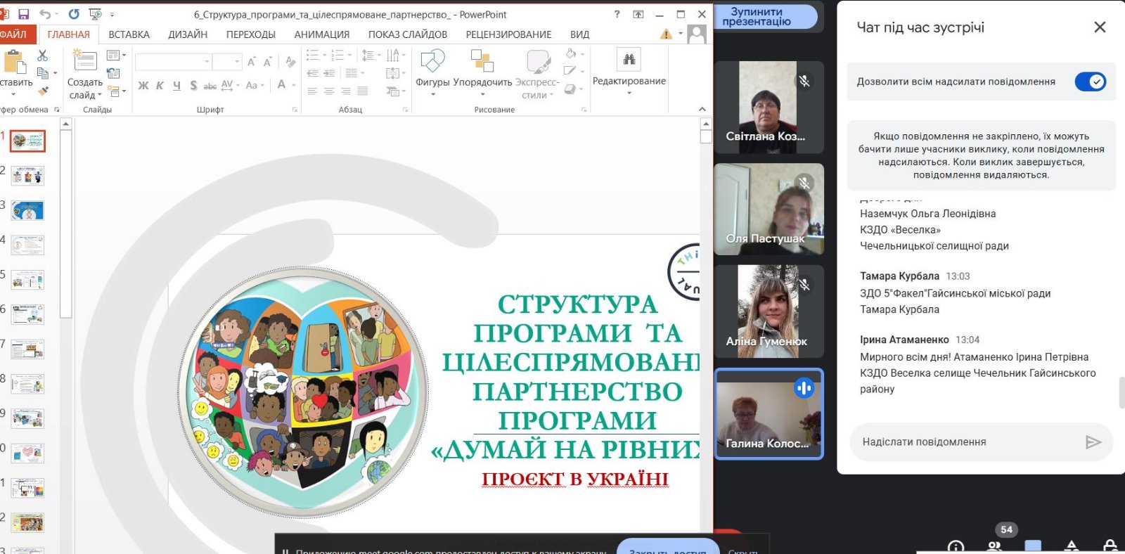The image size is (1125, 554).
Task: Expand the bullets list dropdown arrow
Action: 325,55
